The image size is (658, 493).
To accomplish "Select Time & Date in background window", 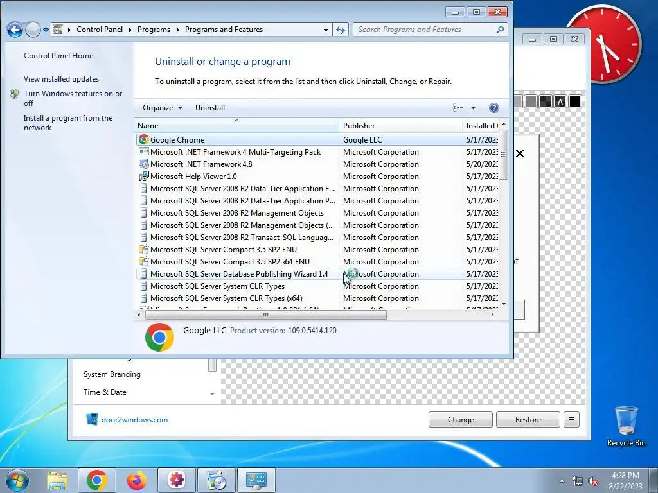I will coord(105,392).
